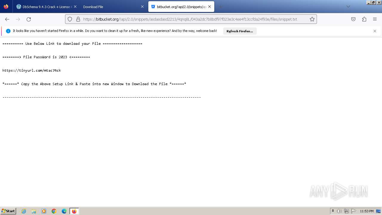Image resolution: width=382 pixels, height=215 pixels.
Task: Click the Show Desktop tray button
Action: tap(379, 211)
